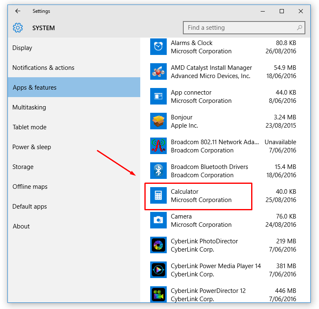Viewport: 319px width, 309px height.
Task: Open the Display settings page
Action: 22,48
